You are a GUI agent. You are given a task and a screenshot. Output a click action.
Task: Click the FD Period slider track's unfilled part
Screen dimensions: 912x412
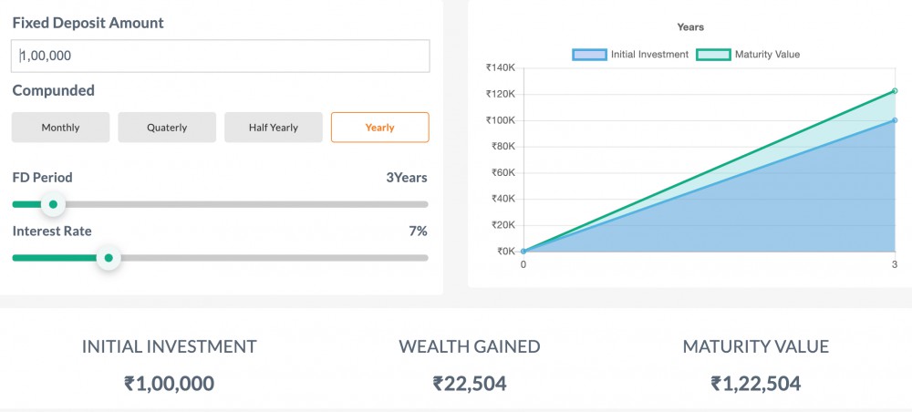point(246,204)
